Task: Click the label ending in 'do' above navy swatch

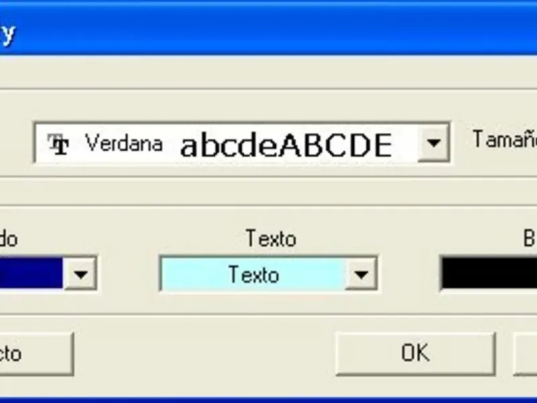Action: click(9, 238)
